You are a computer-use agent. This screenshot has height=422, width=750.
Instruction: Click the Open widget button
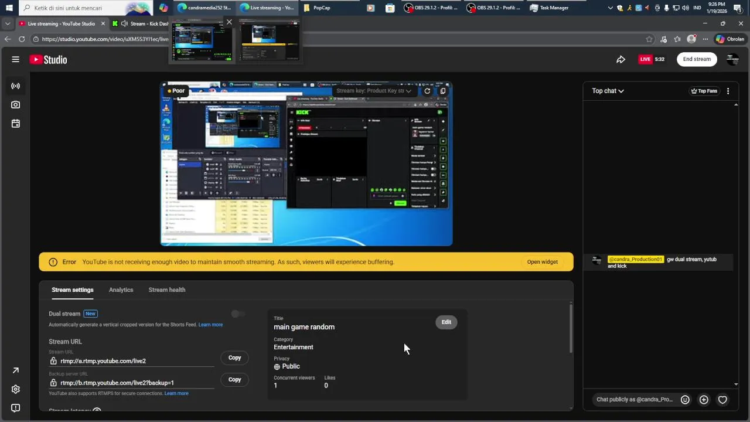pyautogui.click(x=542, y=262)
